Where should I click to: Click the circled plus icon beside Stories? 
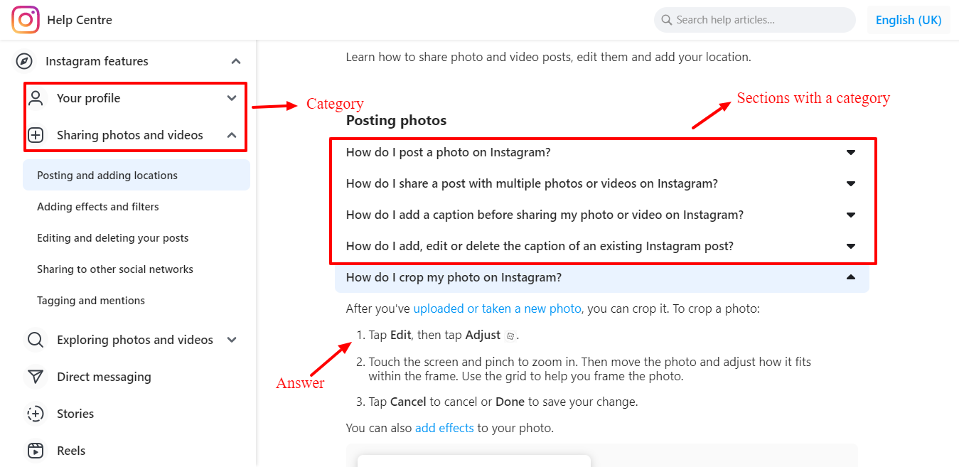[36, 414]
